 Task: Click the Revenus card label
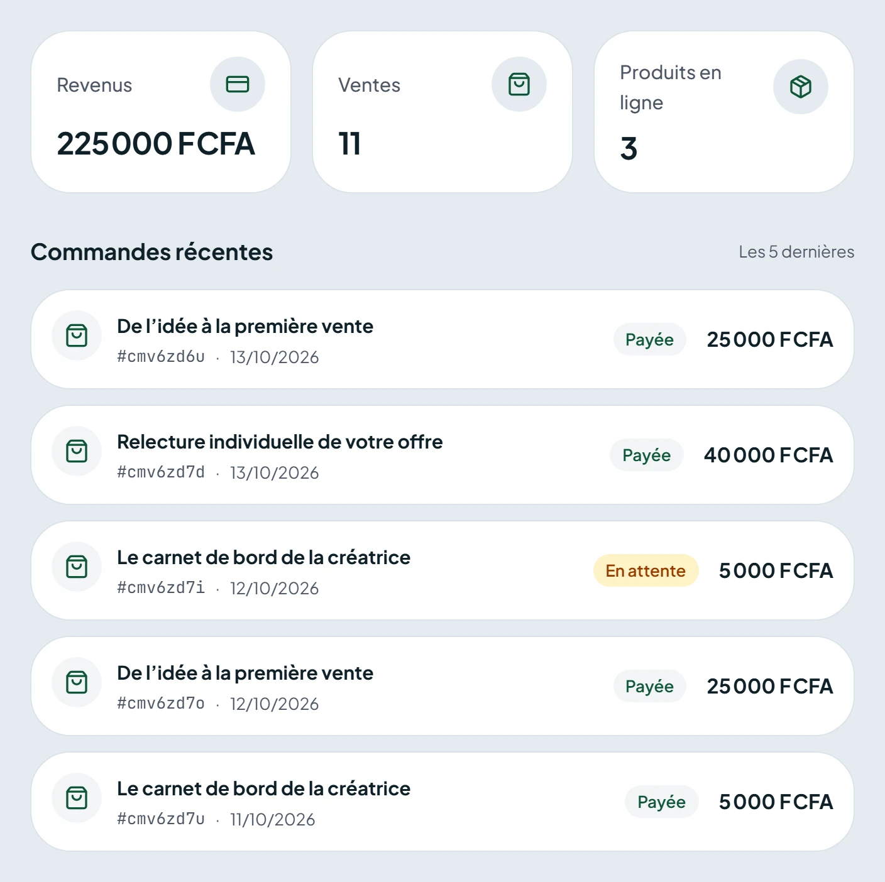point(94,85)
